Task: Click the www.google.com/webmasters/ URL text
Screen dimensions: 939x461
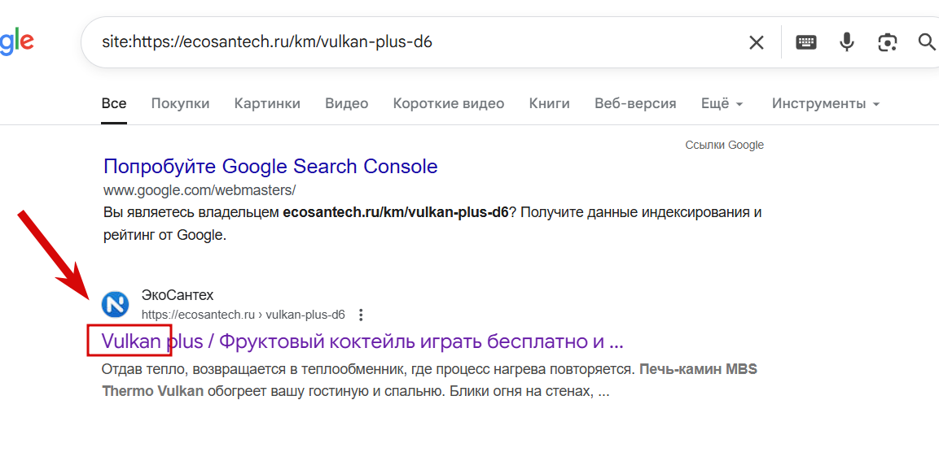Action: point(200,191)
